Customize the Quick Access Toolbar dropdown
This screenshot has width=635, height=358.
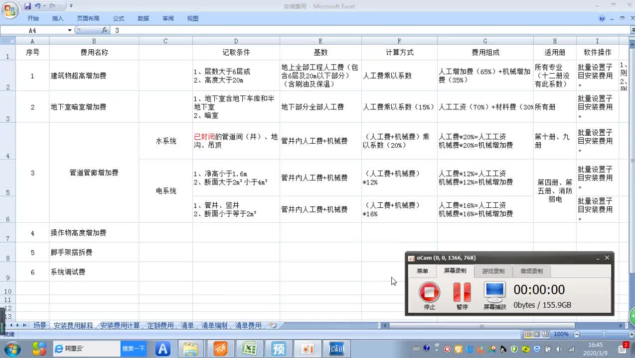(71, 6)
